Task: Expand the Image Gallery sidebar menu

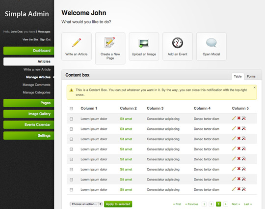Action: [x=29, y=114]
